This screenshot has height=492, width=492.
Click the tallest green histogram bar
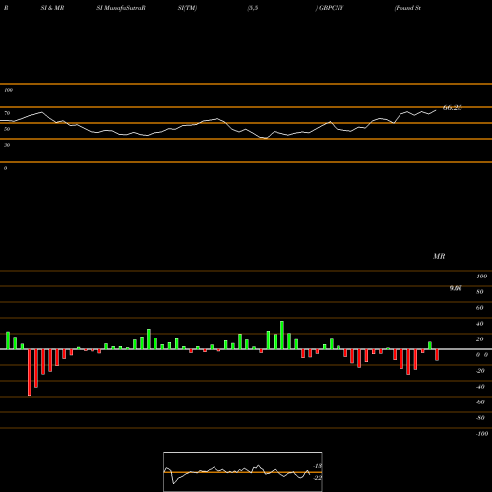pyautogui.click(x=282, y=335)
